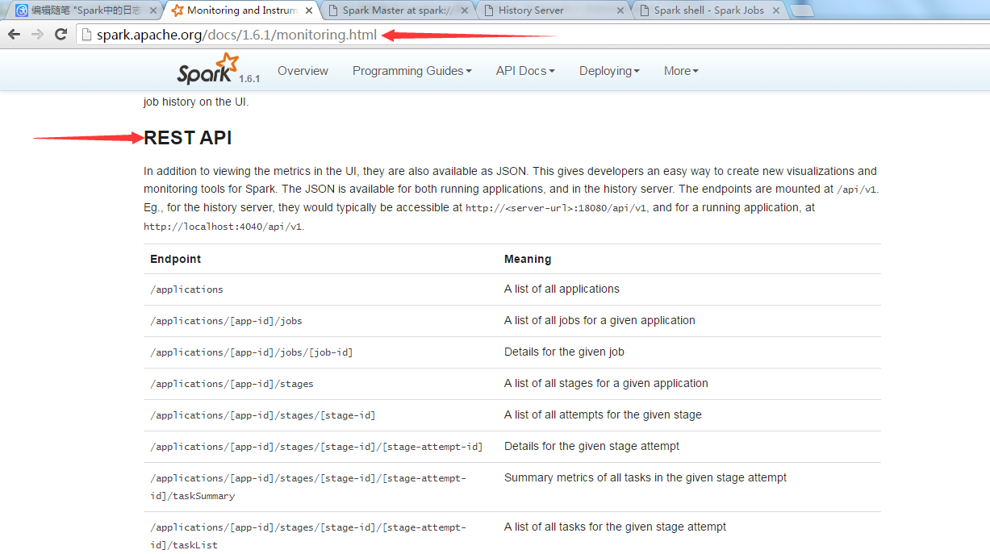Viewport: 990px width, 554px height.
Task: Click 'Details for the given job' text
Action: pyautogui.click(x=564, y=352)
